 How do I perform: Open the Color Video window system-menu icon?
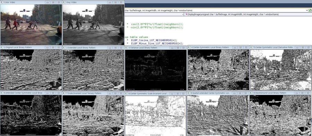click(2, 2)
